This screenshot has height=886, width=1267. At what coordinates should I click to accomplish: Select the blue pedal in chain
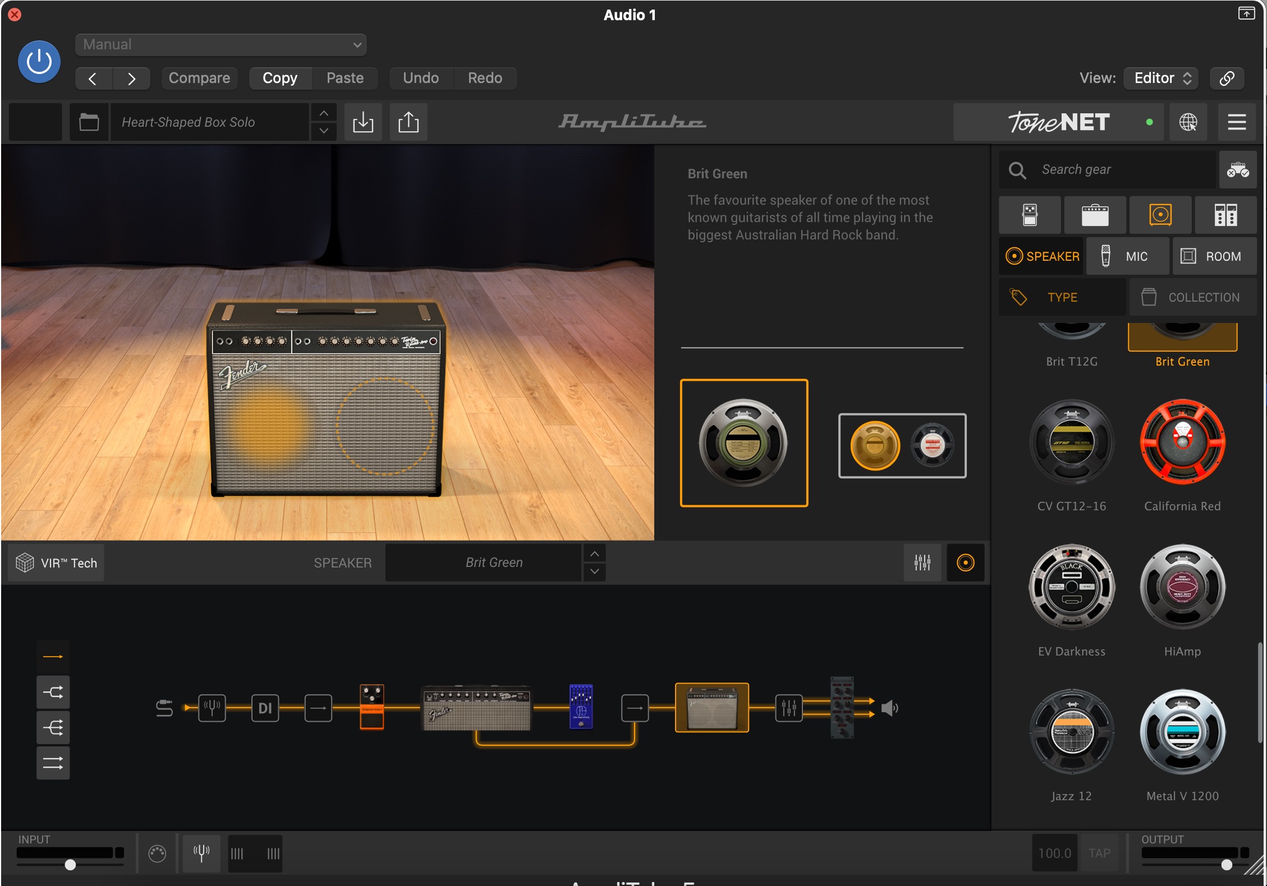click(x=581, y=706)
